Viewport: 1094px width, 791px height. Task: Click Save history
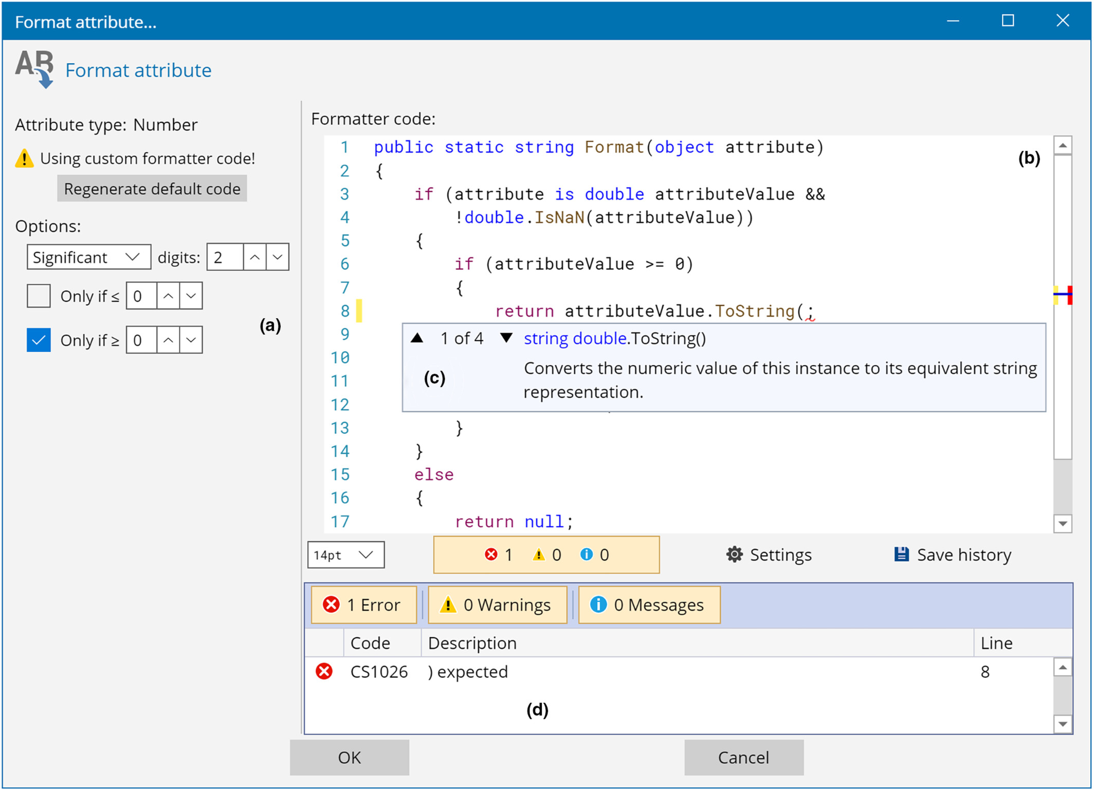pos(953,555)
